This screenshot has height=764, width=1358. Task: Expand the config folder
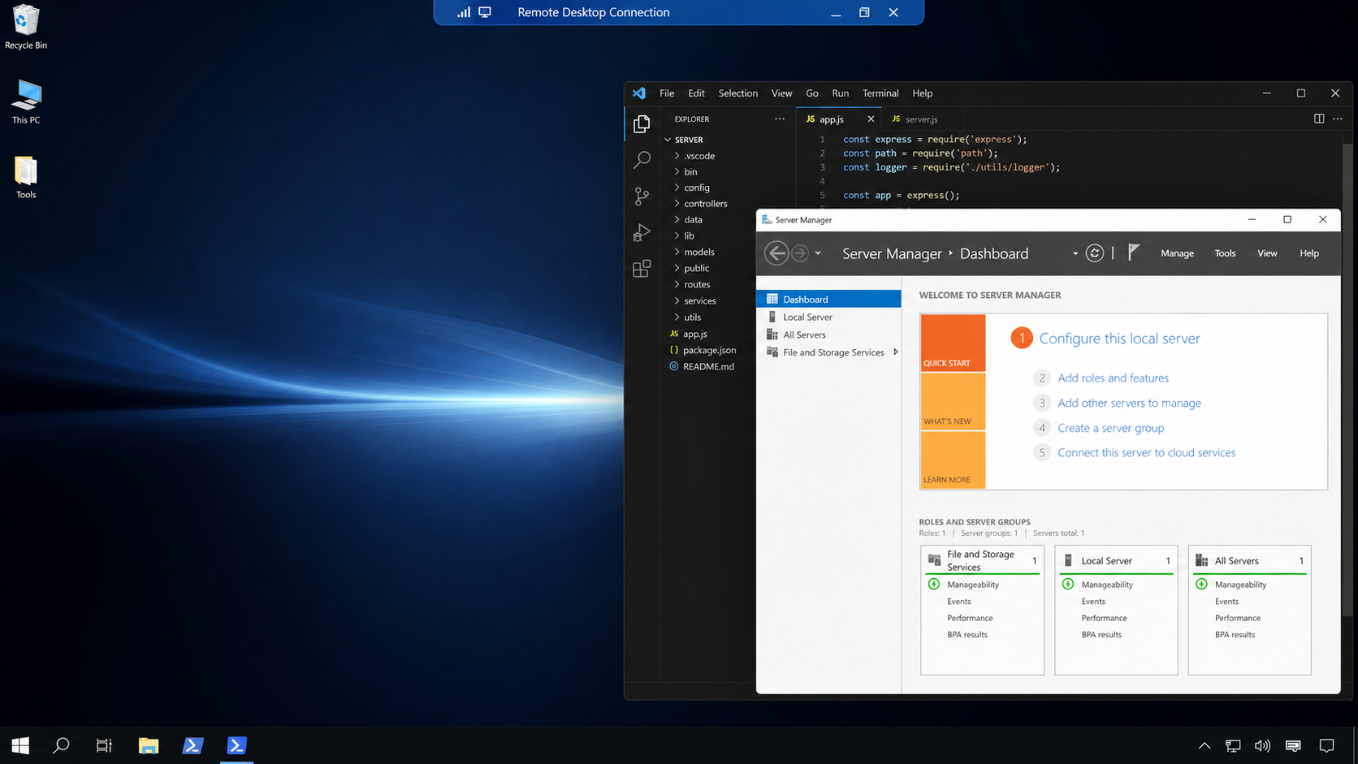pos(677,188)
